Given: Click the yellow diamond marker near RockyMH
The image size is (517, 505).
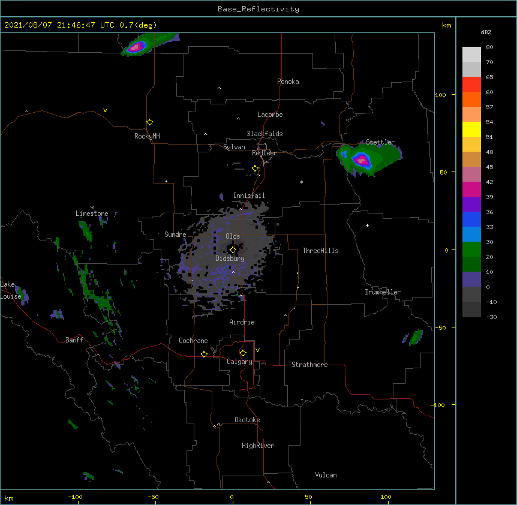Looking at the screenshot, I should 149,122.
